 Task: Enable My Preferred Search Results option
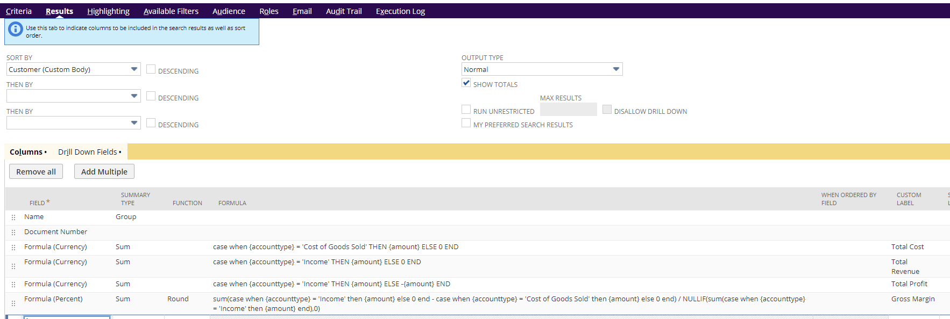pos(466,123)
